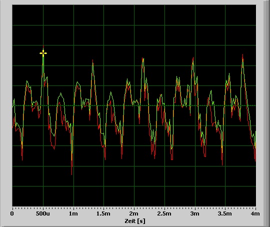Screen dimensions: 270x227
Task: Click the minor tick ruler below the plot
Action: pos(134,208)
